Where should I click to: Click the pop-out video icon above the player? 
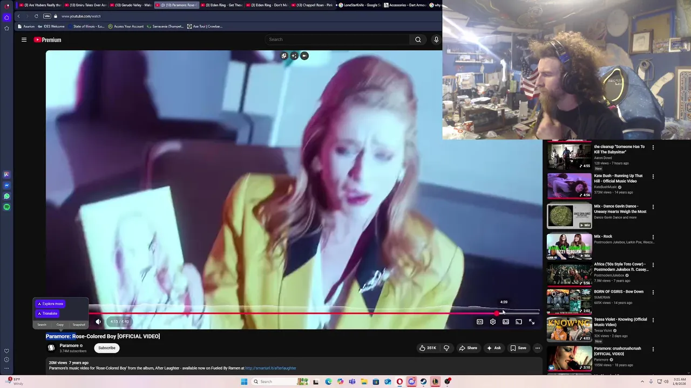pos(284,56)
